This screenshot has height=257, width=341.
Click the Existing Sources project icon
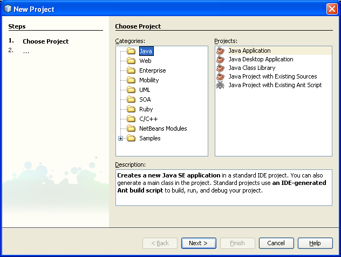coord(220,76)
